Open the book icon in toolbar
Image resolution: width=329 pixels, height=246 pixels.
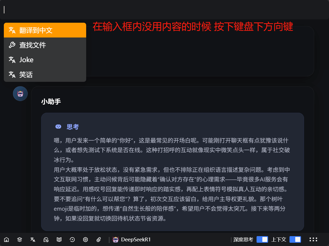coord(59,240)
